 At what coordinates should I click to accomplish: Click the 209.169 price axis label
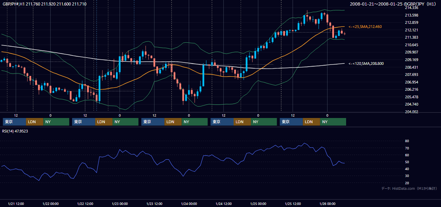pos(411,60)
